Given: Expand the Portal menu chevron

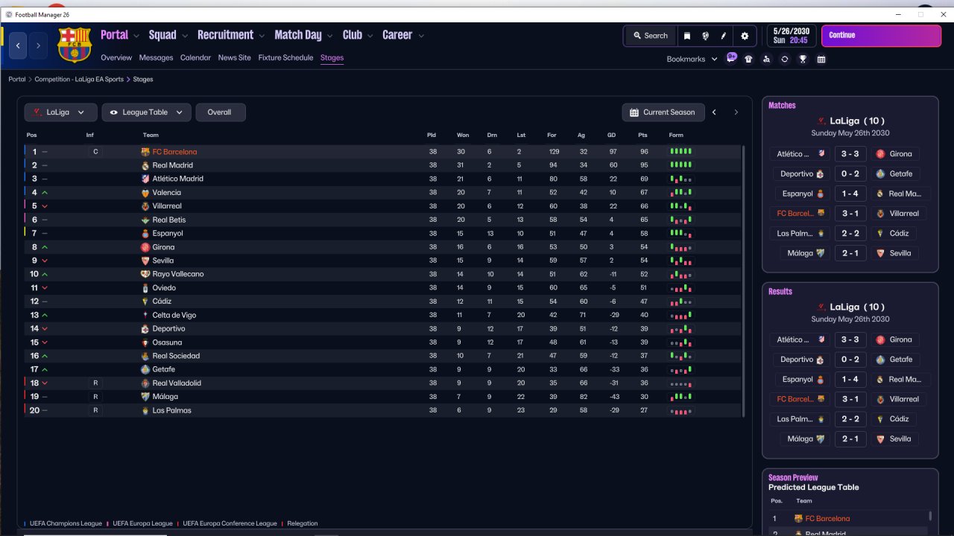Looking at the screenshot, I should (x=136, y=35).
